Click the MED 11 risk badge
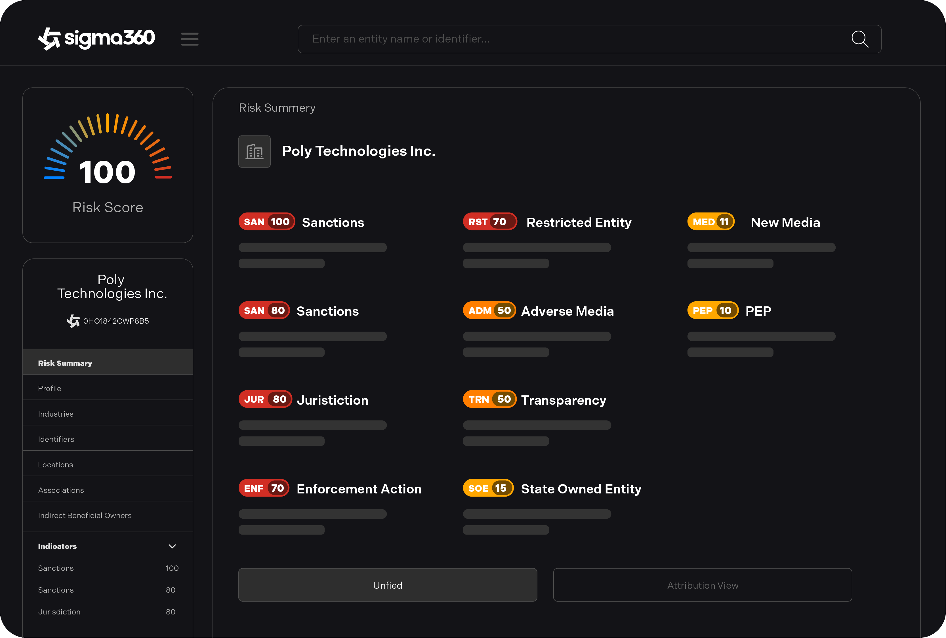 711,222
